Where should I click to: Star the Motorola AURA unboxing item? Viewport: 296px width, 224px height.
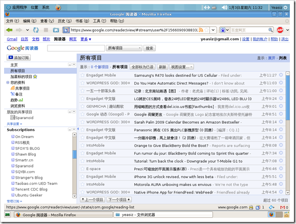pyautogui.click(x=82, y=184)
